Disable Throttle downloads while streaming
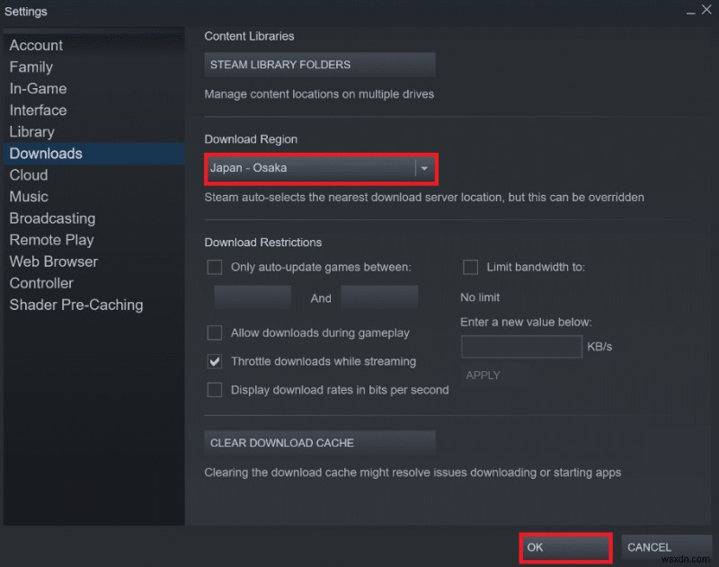This screenshot has height=567, width=719. pyautogui.click(x=215, y=361)
